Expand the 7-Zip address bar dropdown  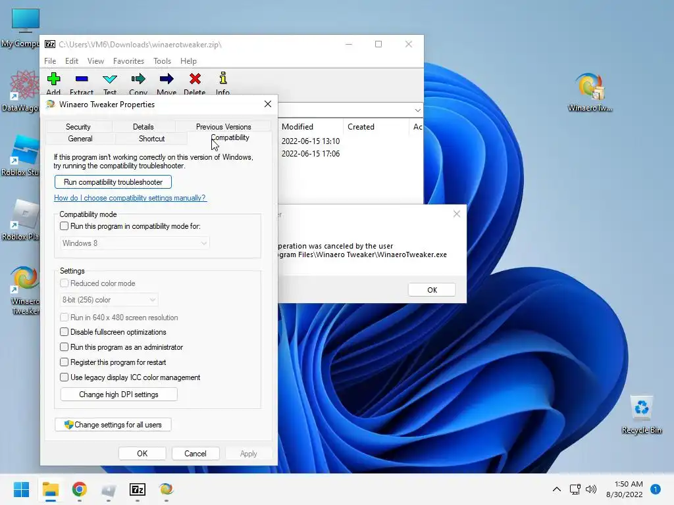417,110
